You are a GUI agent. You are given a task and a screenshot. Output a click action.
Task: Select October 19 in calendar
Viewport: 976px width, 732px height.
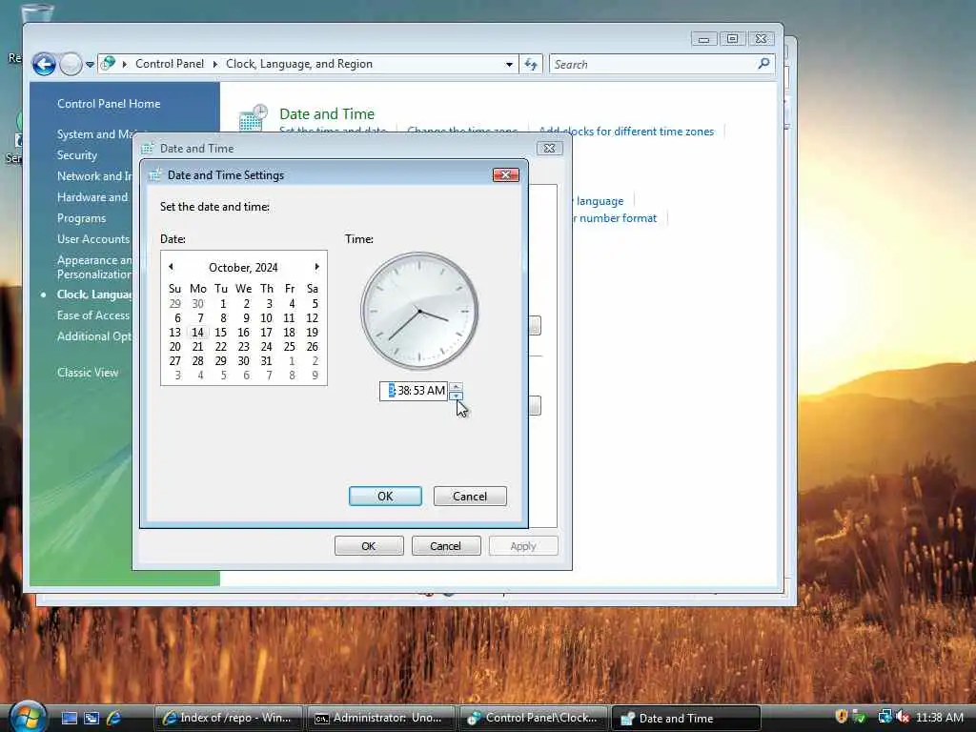(x=313, y=333)
